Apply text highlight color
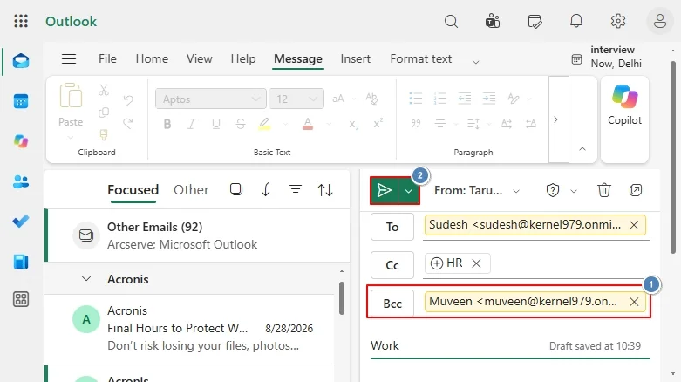681x382 pixels. [x=264, y=125]
